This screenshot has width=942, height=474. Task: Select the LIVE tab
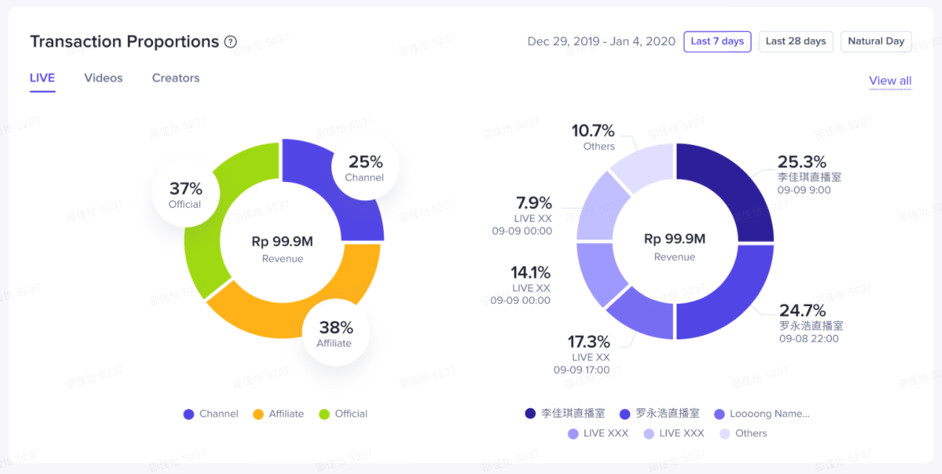[x=42, y=78]
